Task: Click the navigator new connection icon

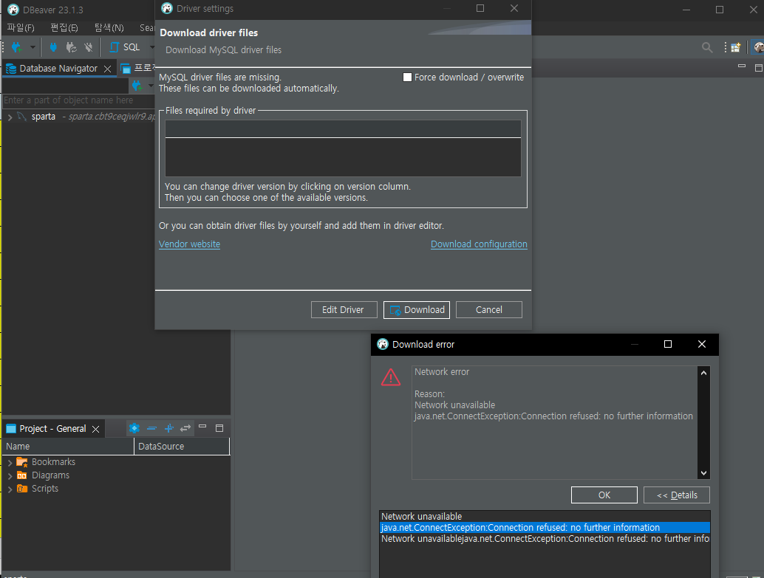Action: pyautogui.click(x=137, y=86)
